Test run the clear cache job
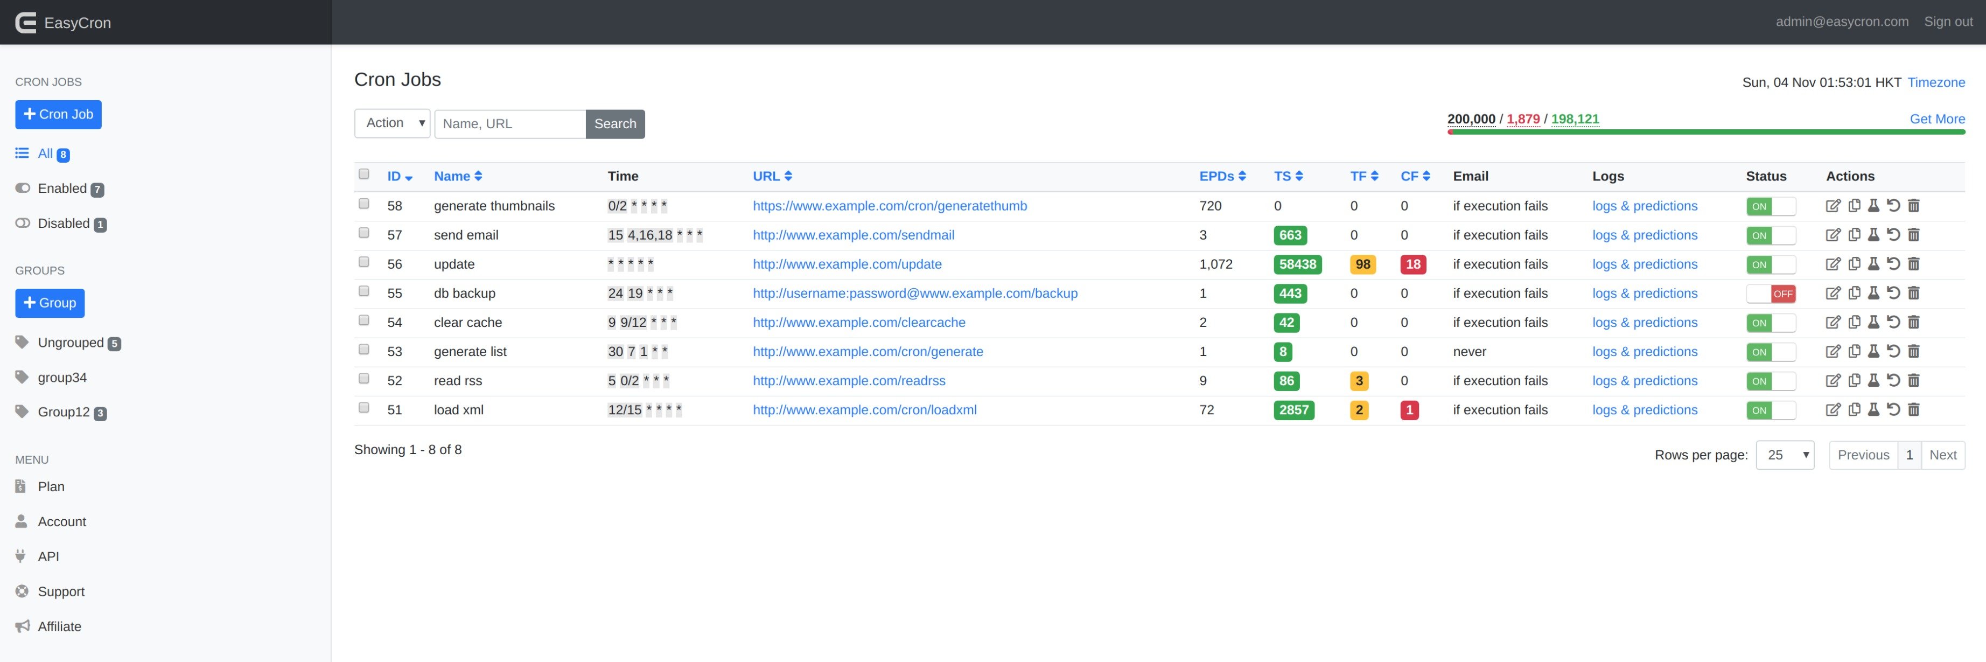The image size is (1986, 662). click(1873, 323)
